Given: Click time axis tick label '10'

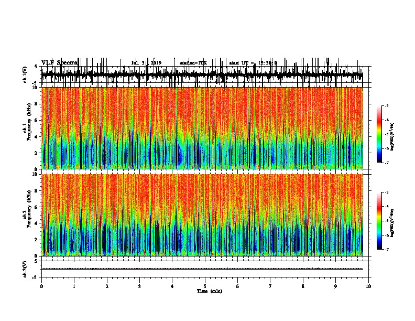Looking at the screenshot, I should pyautogui.click(x=368, y=286).
